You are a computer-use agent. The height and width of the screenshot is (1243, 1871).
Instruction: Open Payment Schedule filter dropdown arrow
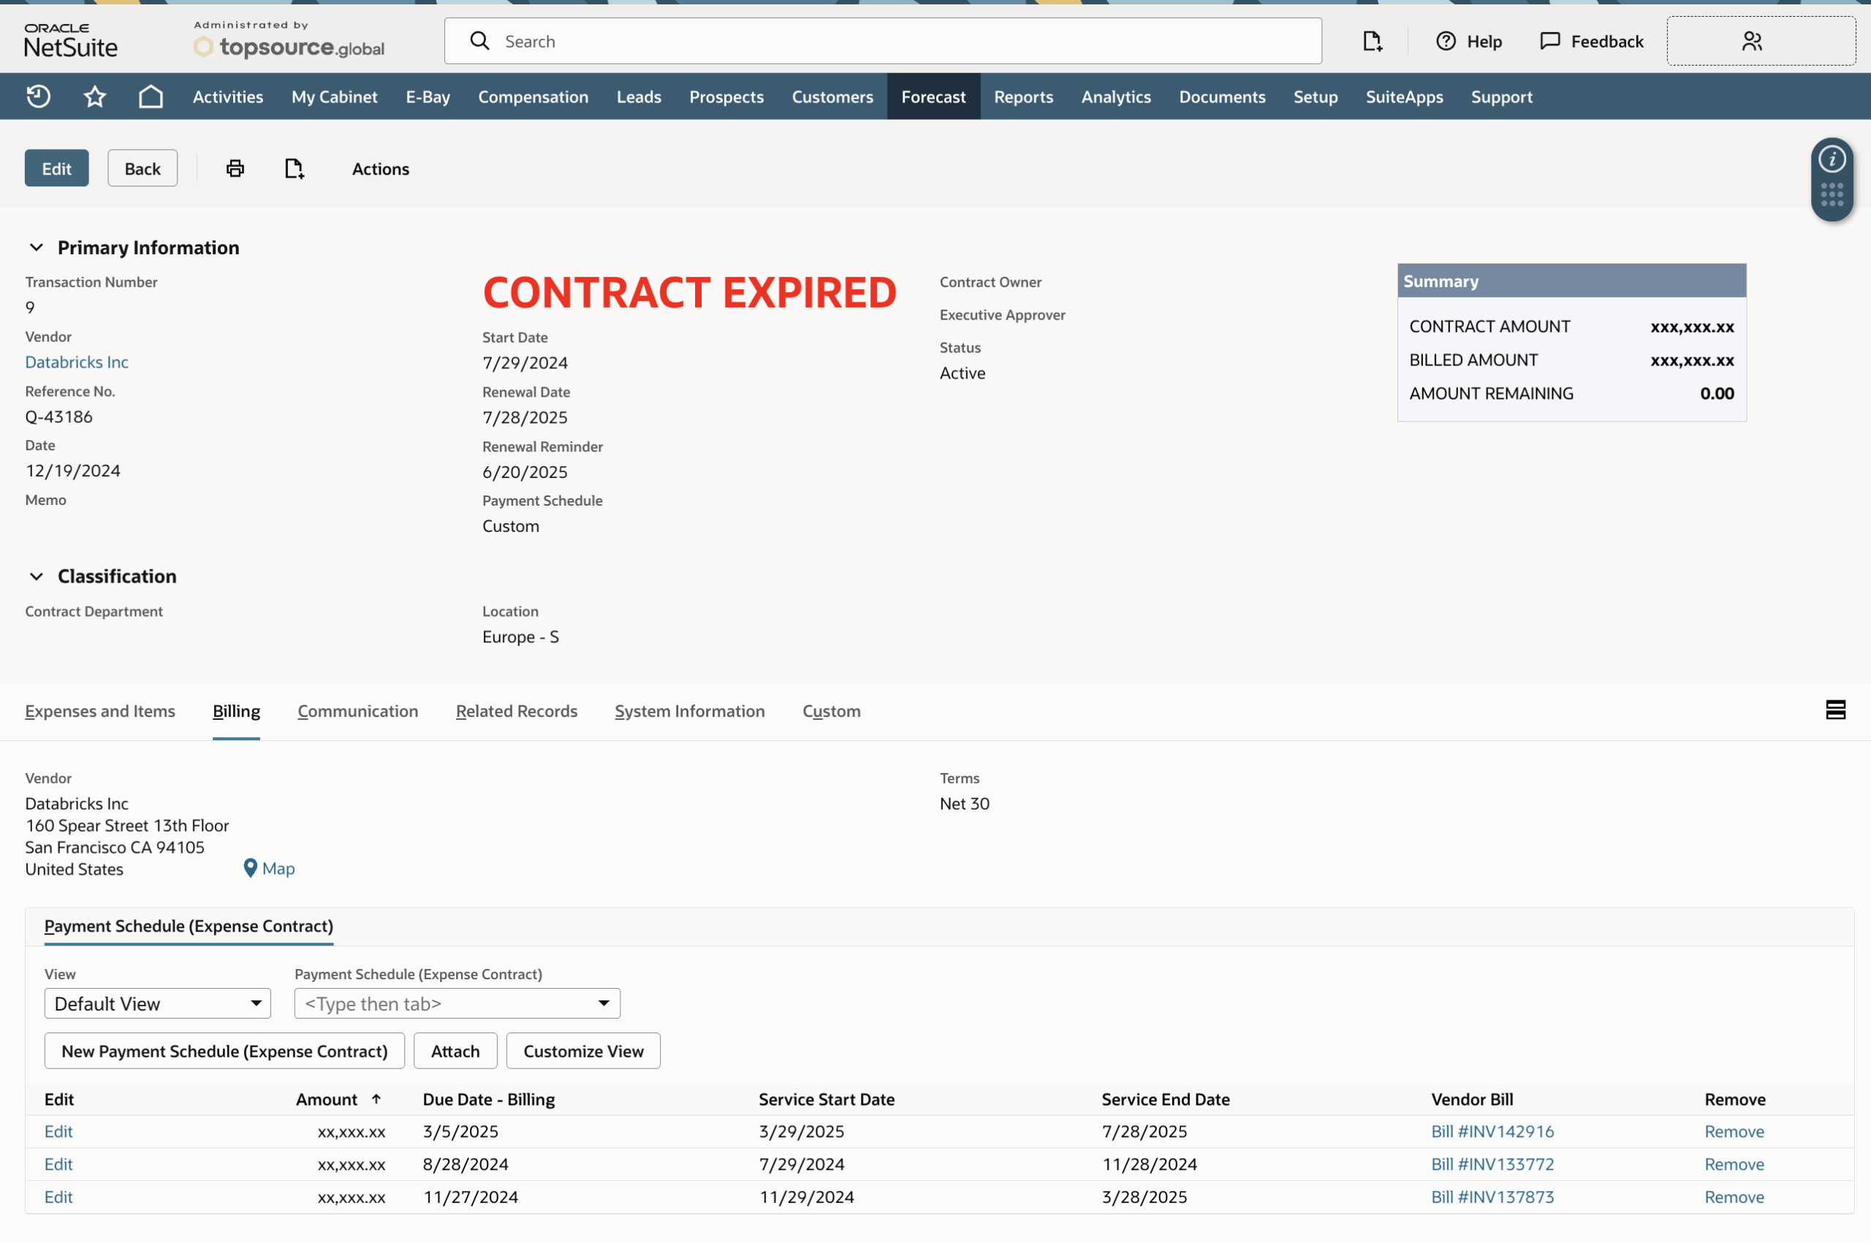pyautogui.click(x=604, y=1004)
